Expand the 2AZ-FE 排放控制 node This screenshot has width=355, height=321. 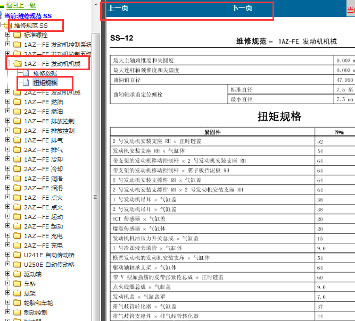tap(7, 130)
